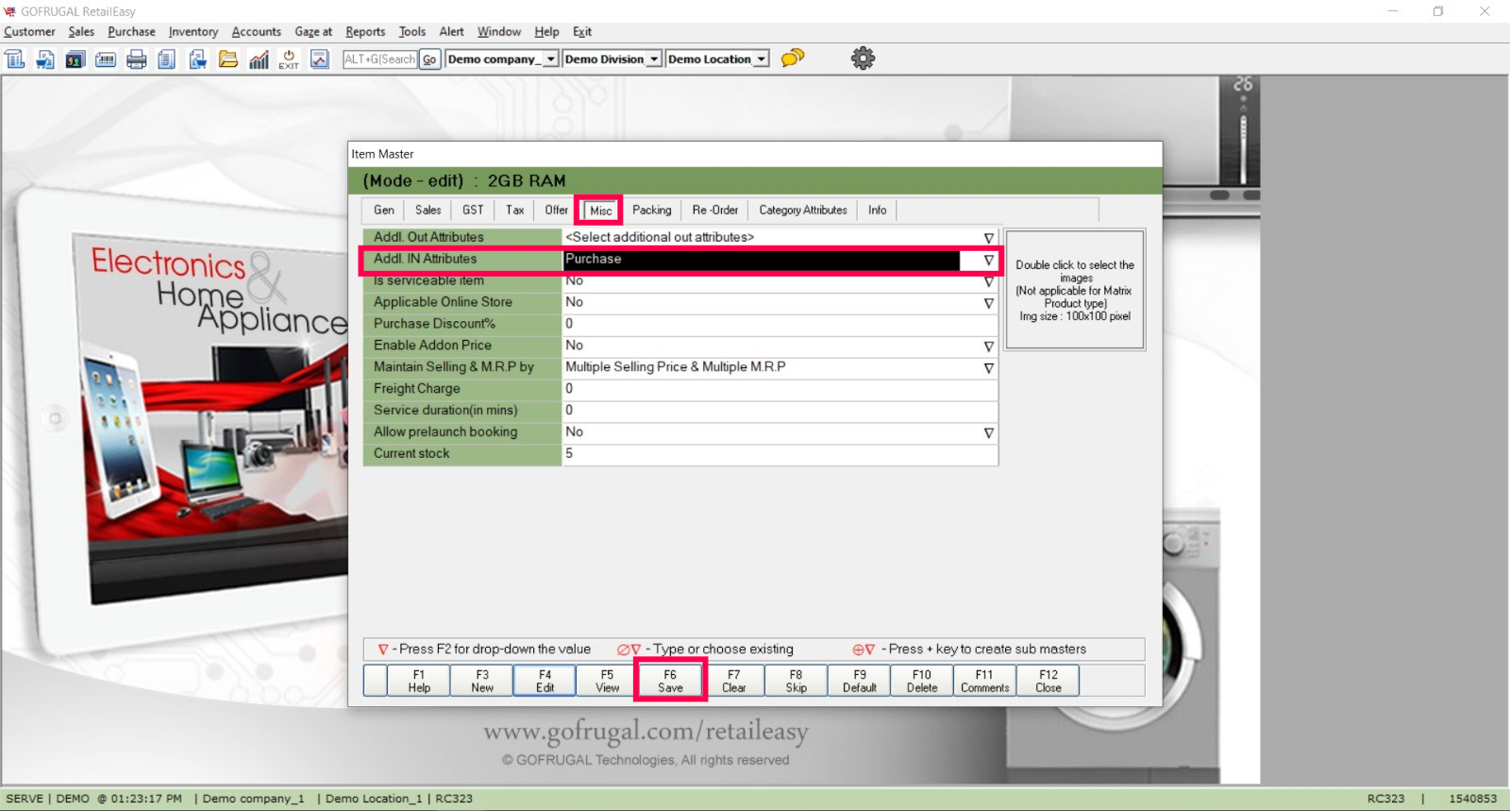1510x811 pixels.
Task: Click the F10 Delete button
Action: click(x=922, y=681)
